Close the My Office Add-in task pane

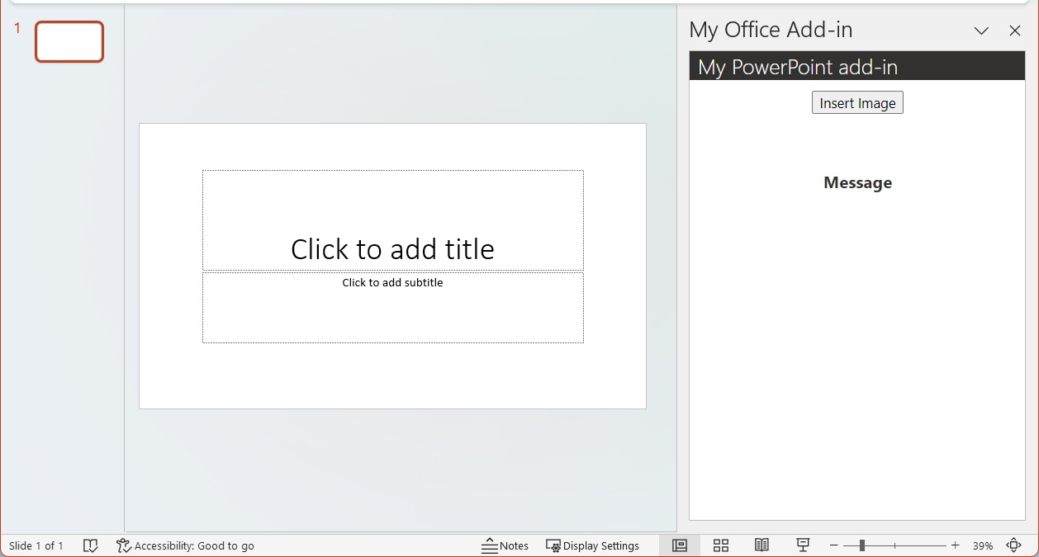point(1015,31)
